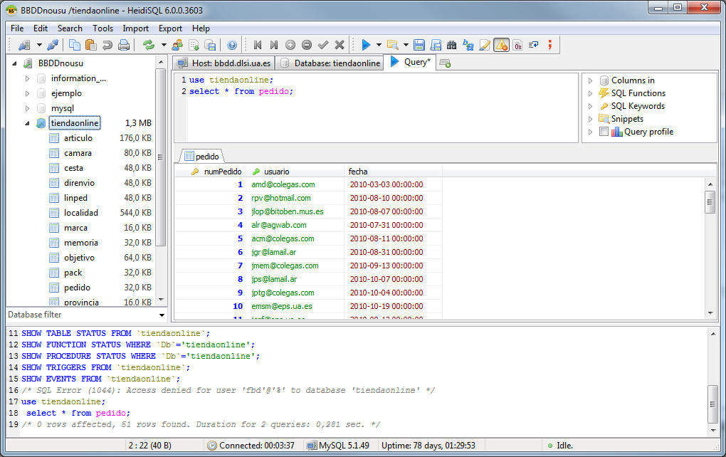Click the blue Help question mark icon
This screenshot has width=726, height=457.
232,45
